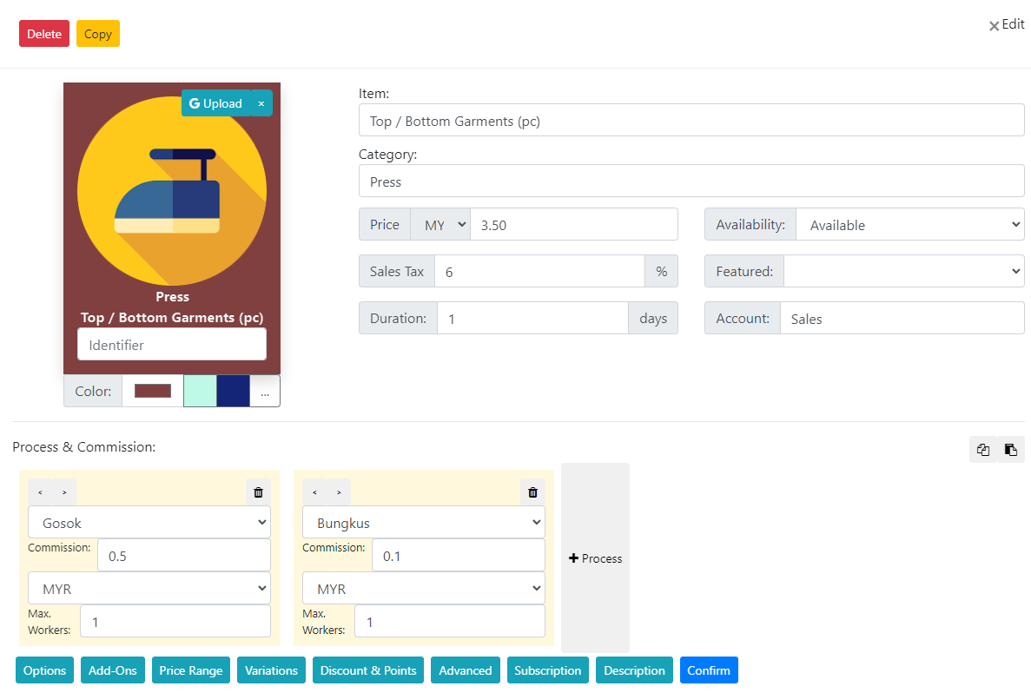Move the Bungkus process left
The image size is (1031, 693).
(314, 492)
